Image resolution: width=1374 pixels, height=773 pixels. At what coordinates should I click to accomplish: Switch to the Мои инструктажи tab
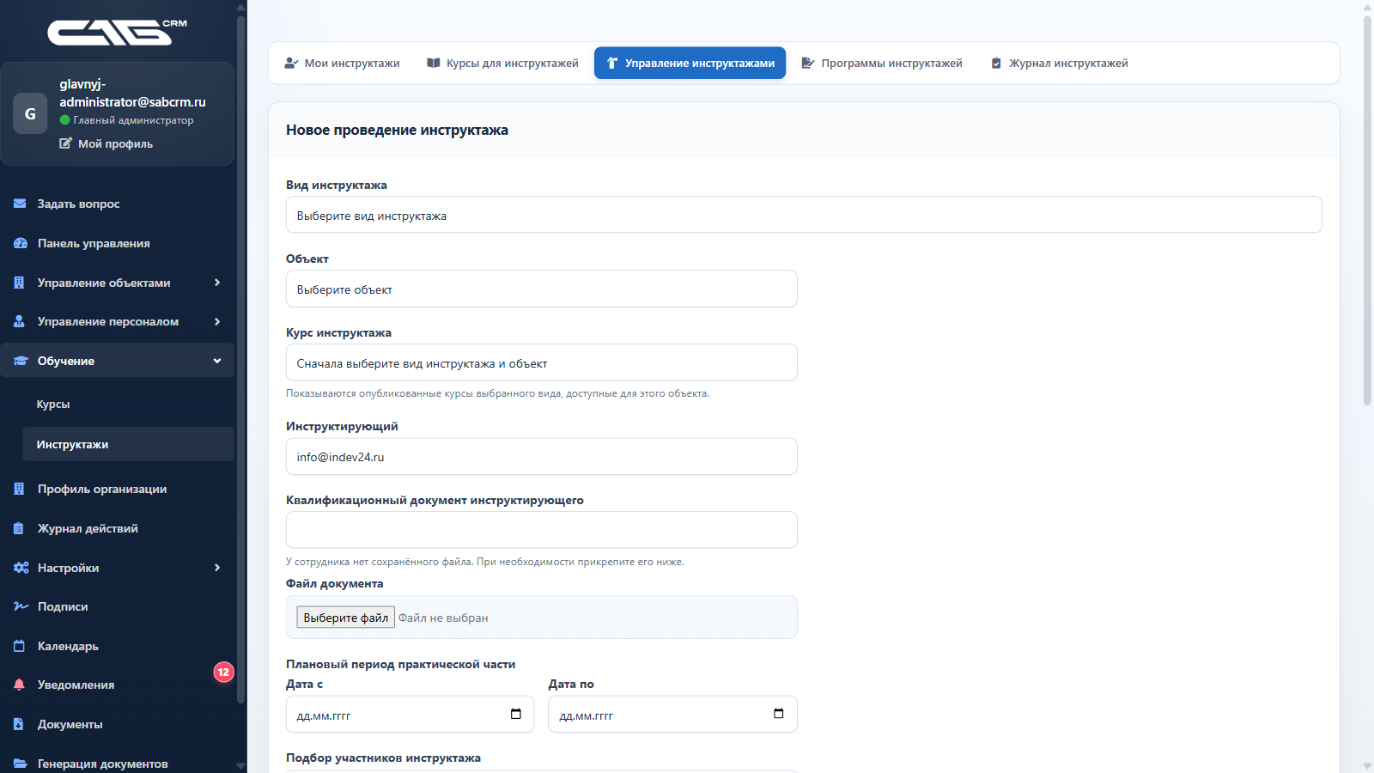pos(342,63)
